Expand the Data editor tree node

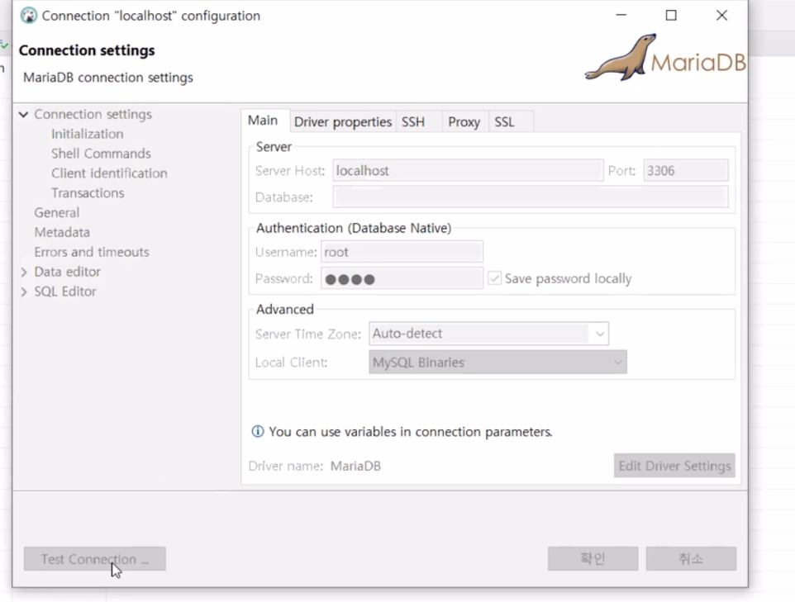pos(23,273)
